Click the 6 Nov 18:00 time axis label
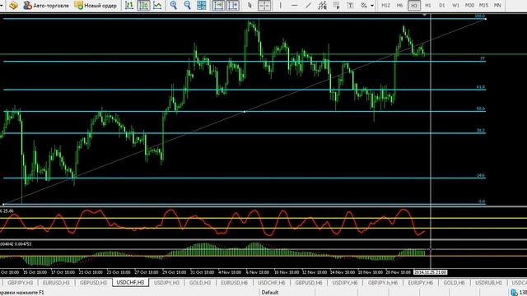The height and width of the screenshot is (296, 527). click(258, 272)
